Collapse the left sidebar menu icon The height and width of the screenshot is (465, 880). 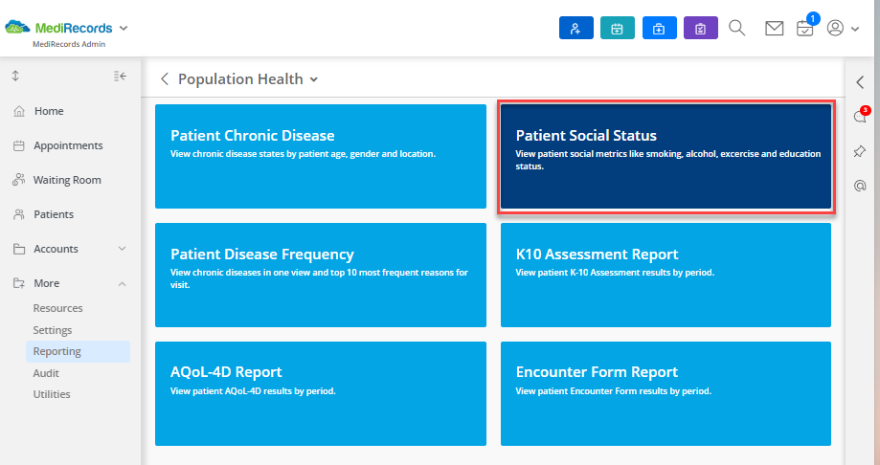pos(120,76)
